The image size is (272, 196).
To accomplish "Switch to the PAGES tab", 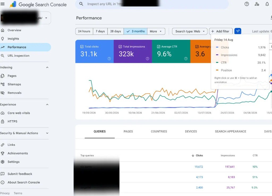I will pyautogui.click(x=128, y=131).
